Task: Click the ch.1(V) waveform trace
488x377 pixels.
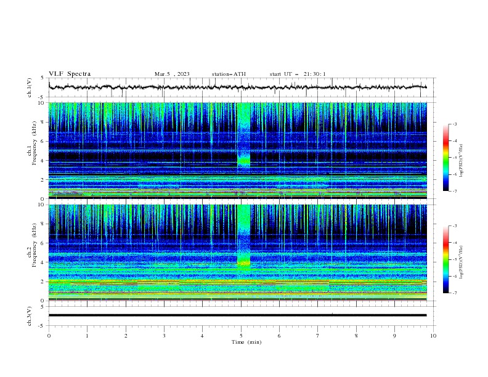Action: pyautogui.click(x=238, y=87)
